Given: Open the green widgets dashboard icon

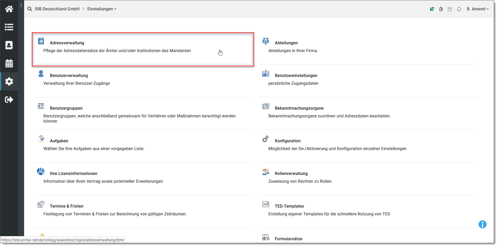Looking at the screenshot, I should pos(432,9).
